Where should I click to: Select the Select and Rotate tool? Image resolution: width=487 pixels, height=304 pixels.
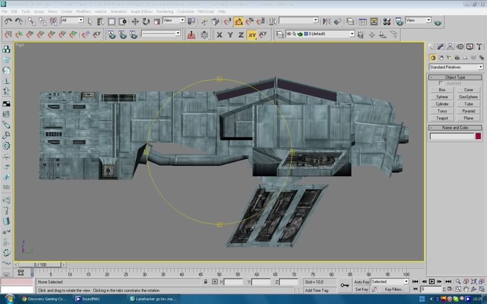coord(146,21)
